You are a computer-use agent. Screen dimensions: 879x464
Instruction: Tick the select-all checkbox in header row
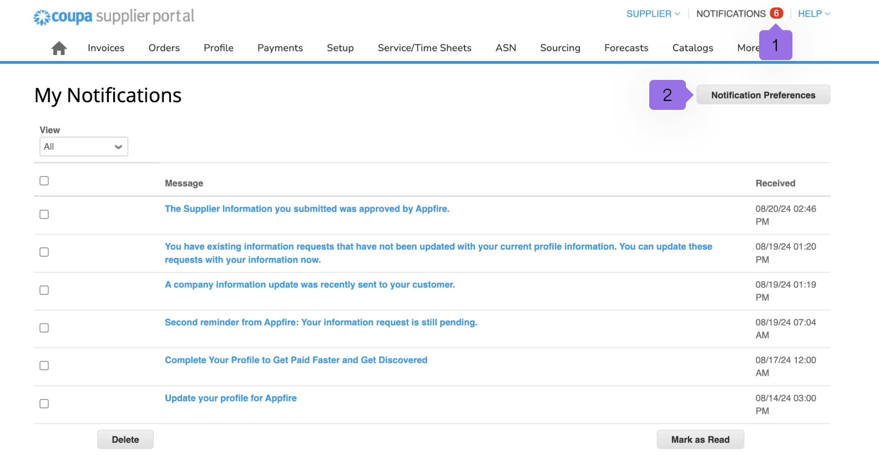pyautogui.click(x=44, y=181)
